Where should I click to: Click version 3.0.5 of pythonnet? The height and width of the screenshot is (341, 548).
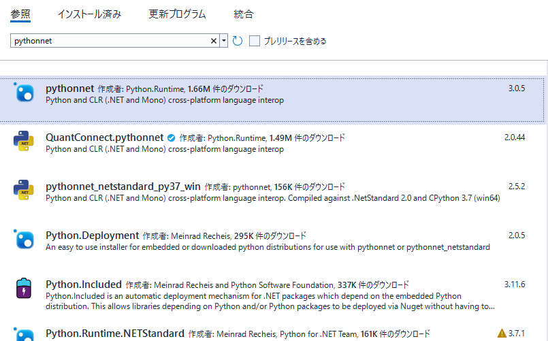click(x=517, y=88)
